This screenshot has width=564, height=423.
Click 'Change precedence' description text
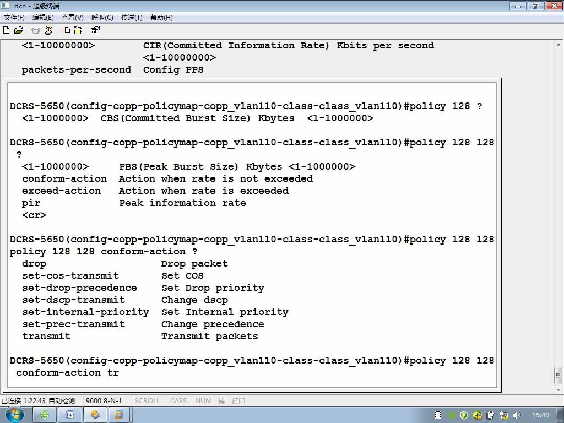(213, 324)
